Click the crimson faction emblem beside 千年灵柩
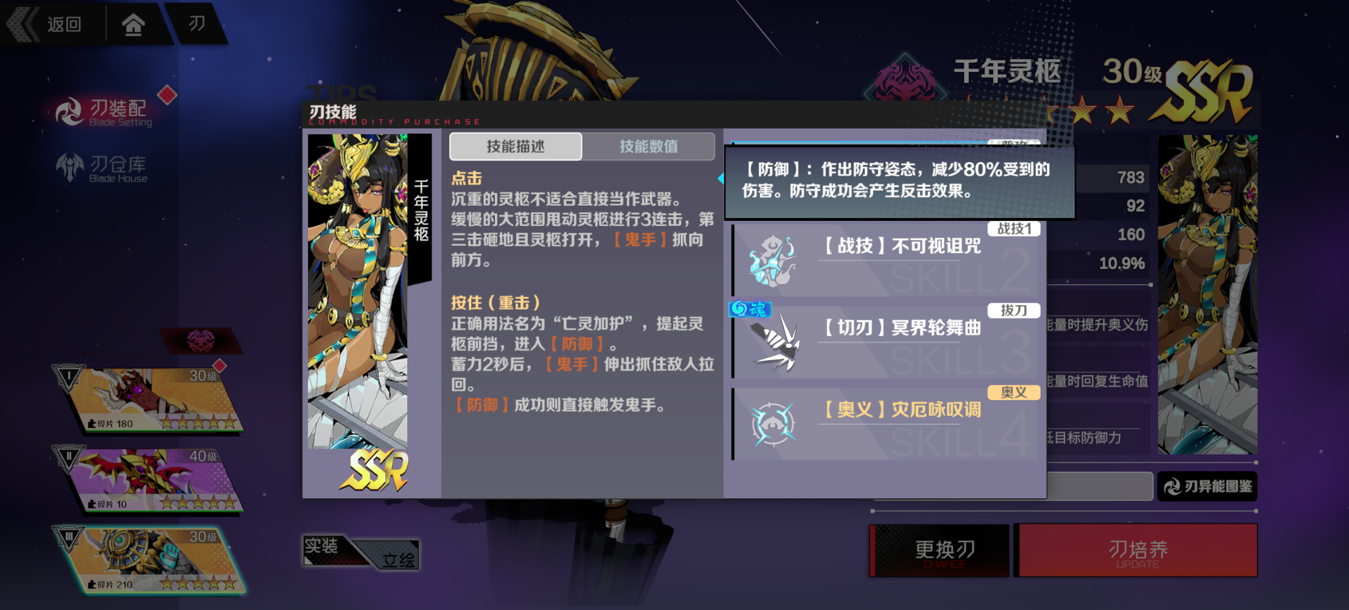The image size is (1349, 610). pos(904,79)
